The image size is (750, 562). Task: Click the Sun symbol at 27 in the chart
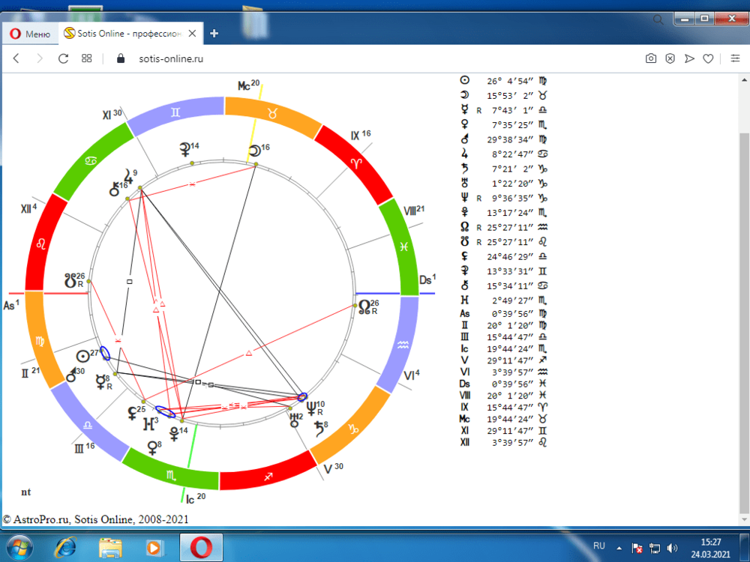coord(82,357)
